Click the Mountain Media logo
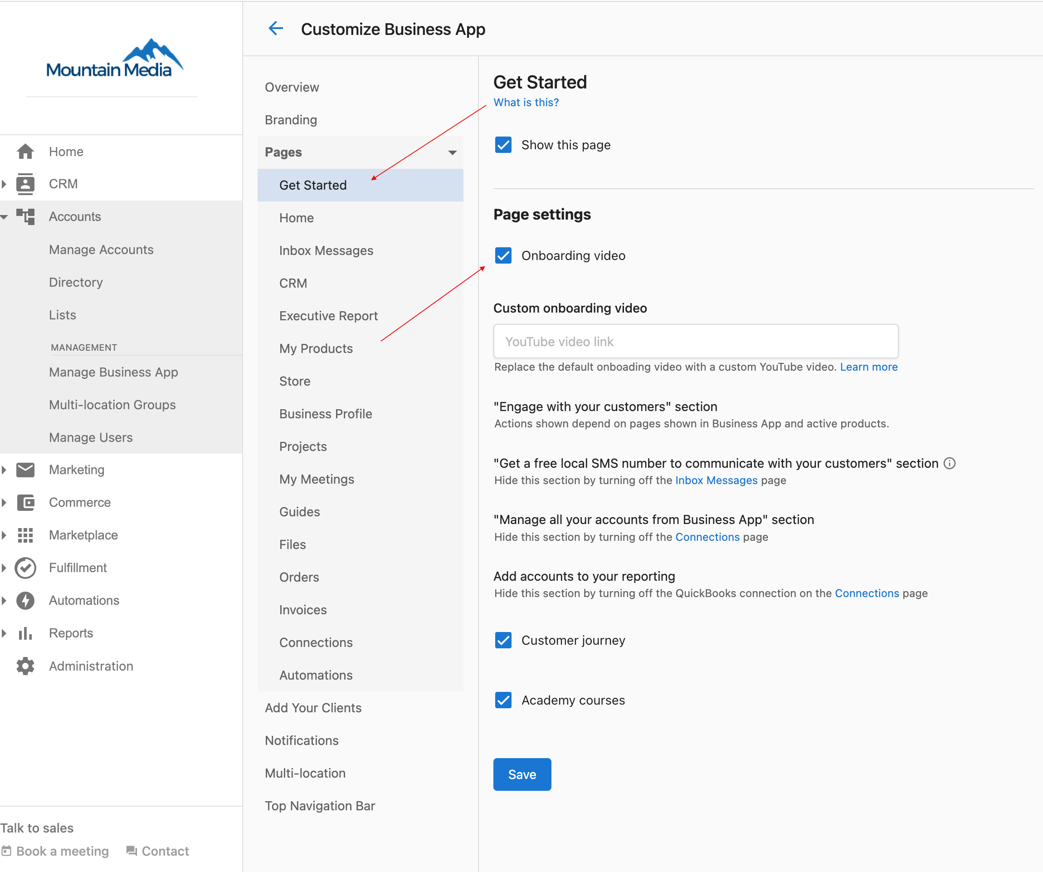The height and width of the screenshot is (872, 1043). coord(115,59)
